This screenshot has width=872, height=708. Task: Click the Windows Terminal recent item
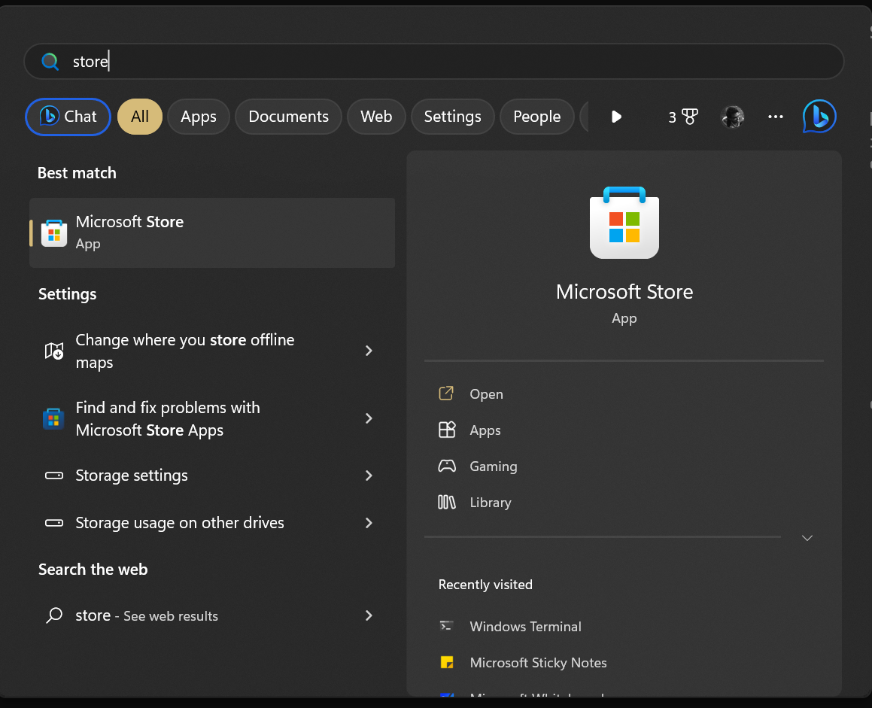(x=525, y=626)
